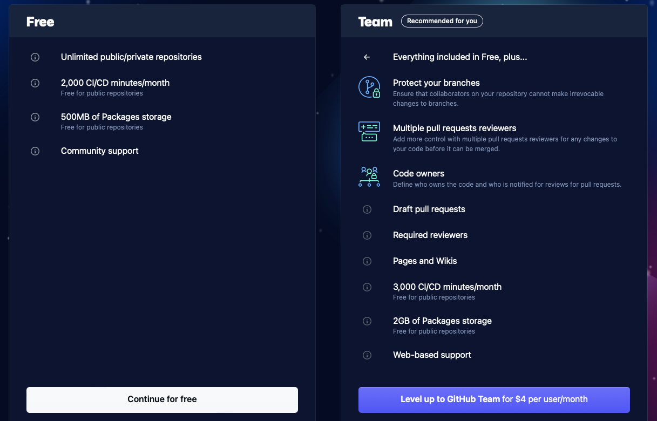Click the Free plan heading
The height and width of the screenshot is (421, 657).
click(40, 22)
